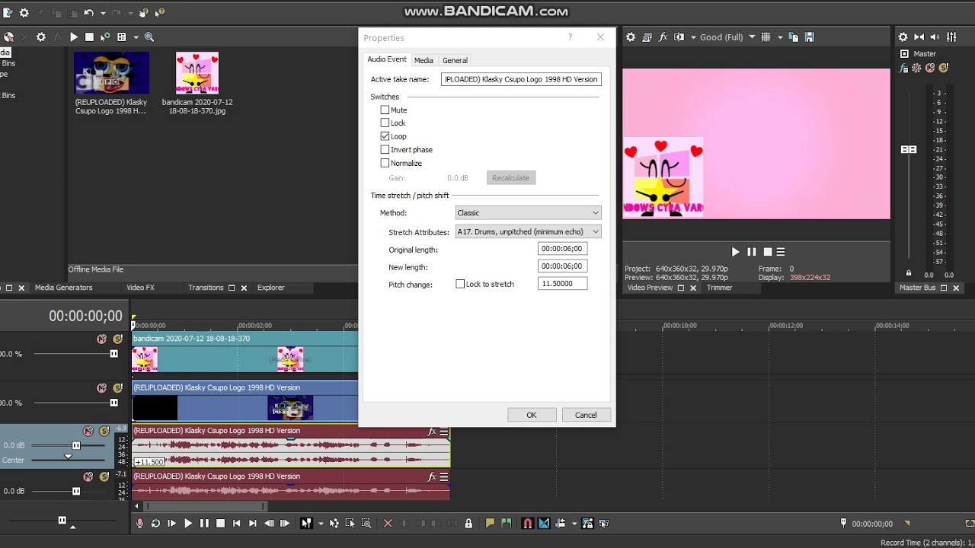Open the Media Generators tab

(63, 288)
